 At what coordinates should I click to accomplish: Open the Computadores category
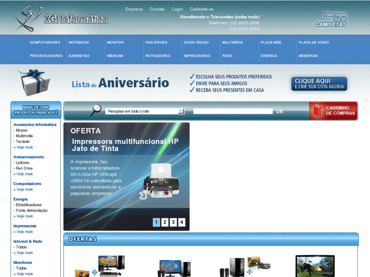45,42
